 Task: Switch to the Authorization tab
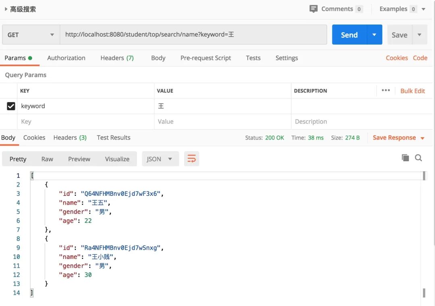[x=66, y=58]
